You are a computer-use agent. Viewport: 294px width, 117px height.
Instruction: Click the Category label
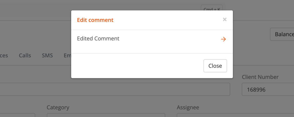coord(58,107)
